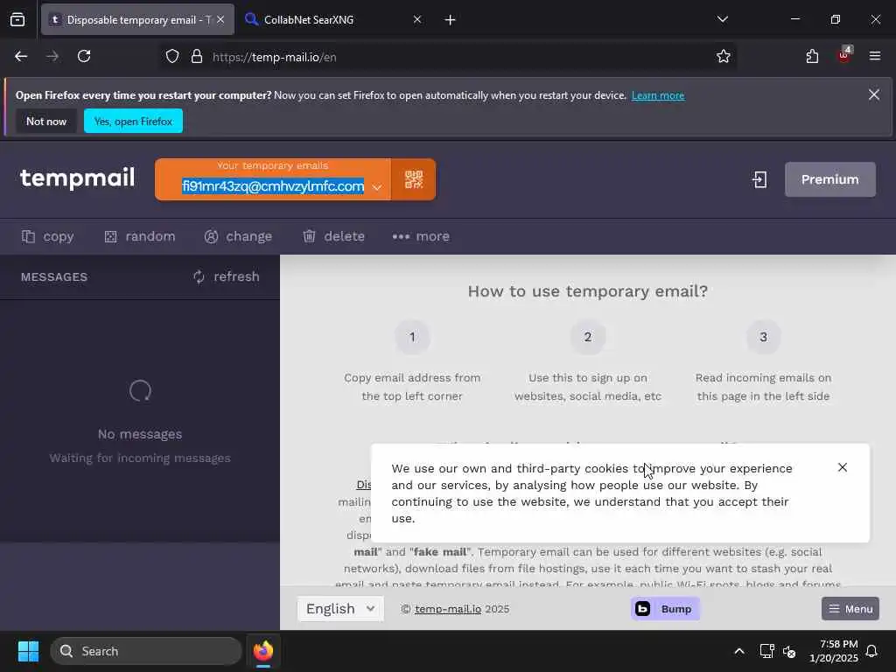Click the network status tray icon
This screenshot has height=672, width=896.
(766, 651)
